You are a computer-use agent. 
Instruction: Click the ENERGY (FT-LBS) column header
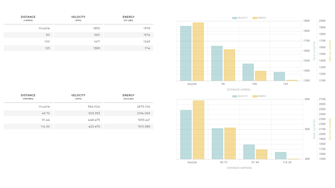128,18
